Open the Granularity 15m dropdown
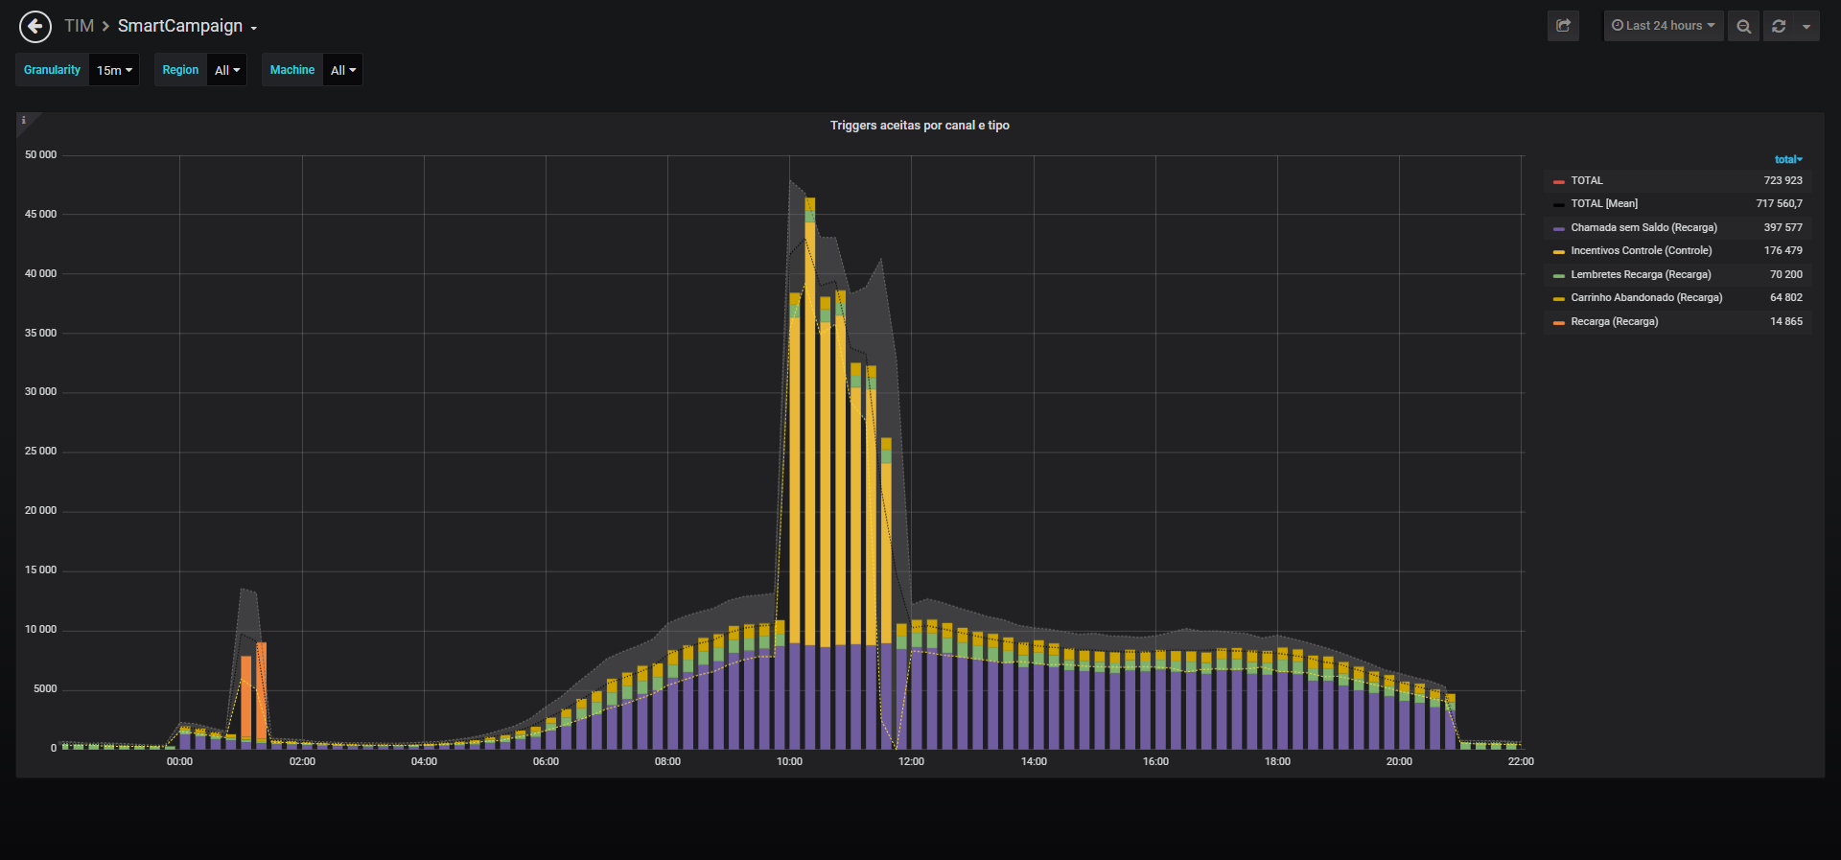This screenshot has width=1841, height=860. coord(114,70)
